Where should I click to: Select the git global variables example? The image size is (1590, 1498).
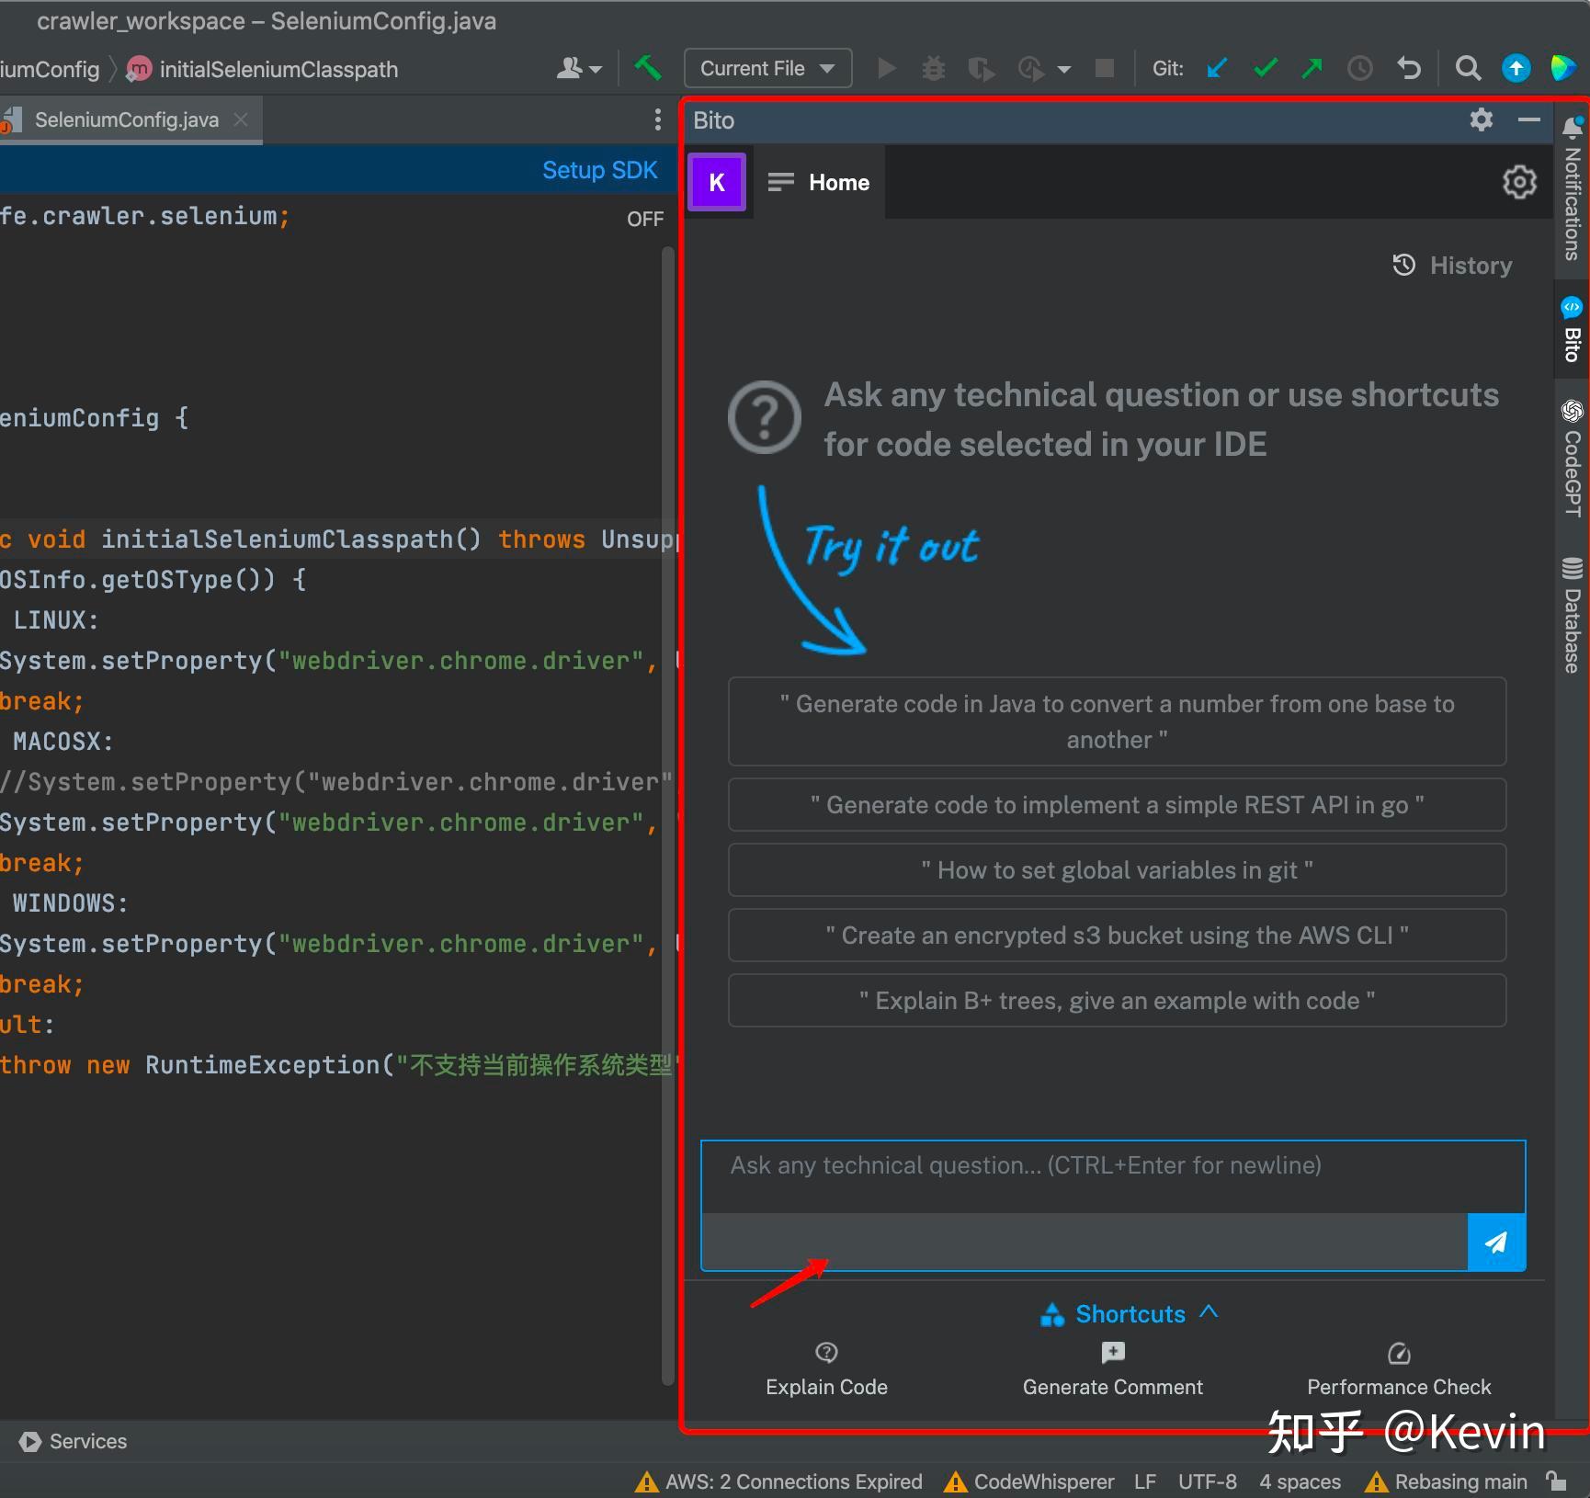[x=1117, y=870]
